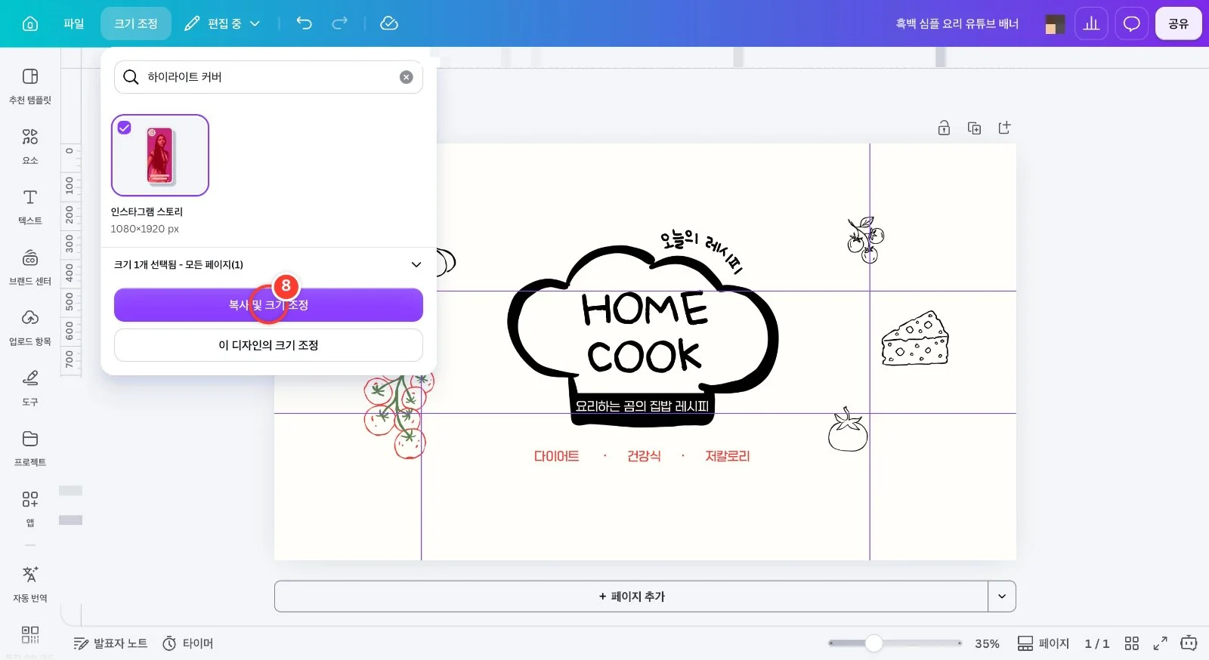Open the 브랜드 센터 panel
The height and width of the screenshot is (660, 1209).
30,267
